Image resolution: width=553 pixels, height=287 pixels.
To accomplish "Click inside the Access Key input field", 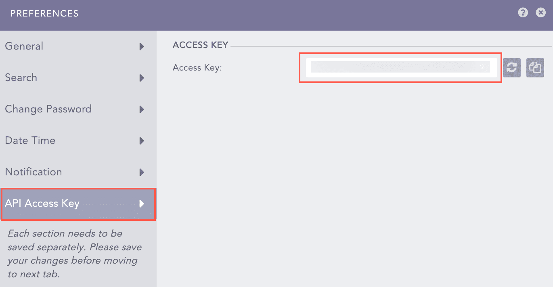I will point(400,67).
